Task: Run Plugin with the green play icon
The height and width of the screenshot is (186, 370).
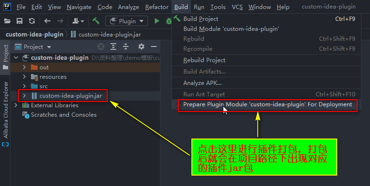Action: point(157,21)
